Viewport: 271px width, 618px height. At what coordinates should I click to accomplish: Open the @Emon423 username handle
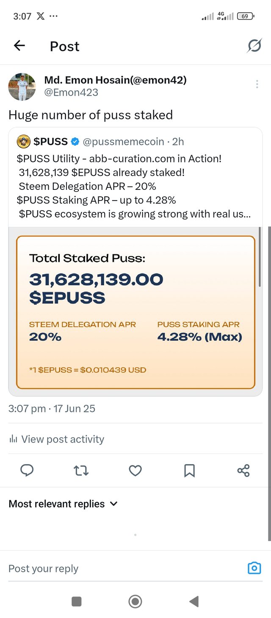(71, 92)
